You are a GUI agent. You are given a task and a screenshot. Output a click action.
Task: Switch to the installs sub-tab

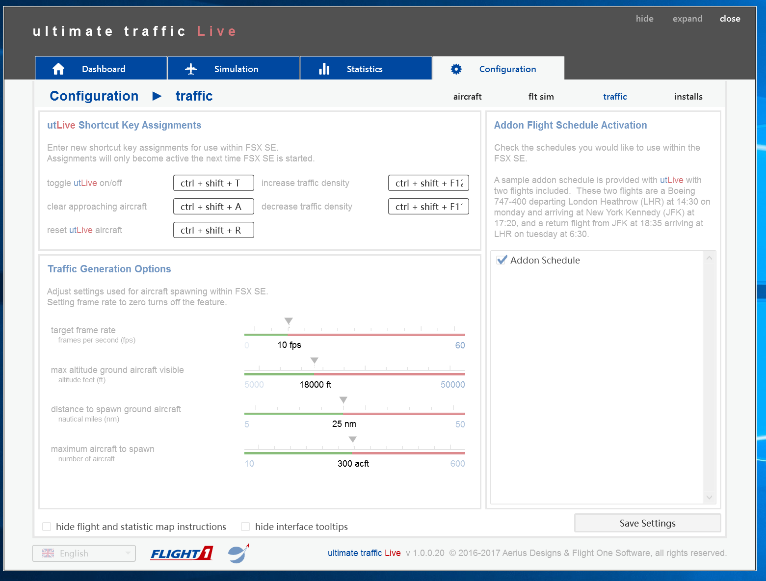pos(688,97)
